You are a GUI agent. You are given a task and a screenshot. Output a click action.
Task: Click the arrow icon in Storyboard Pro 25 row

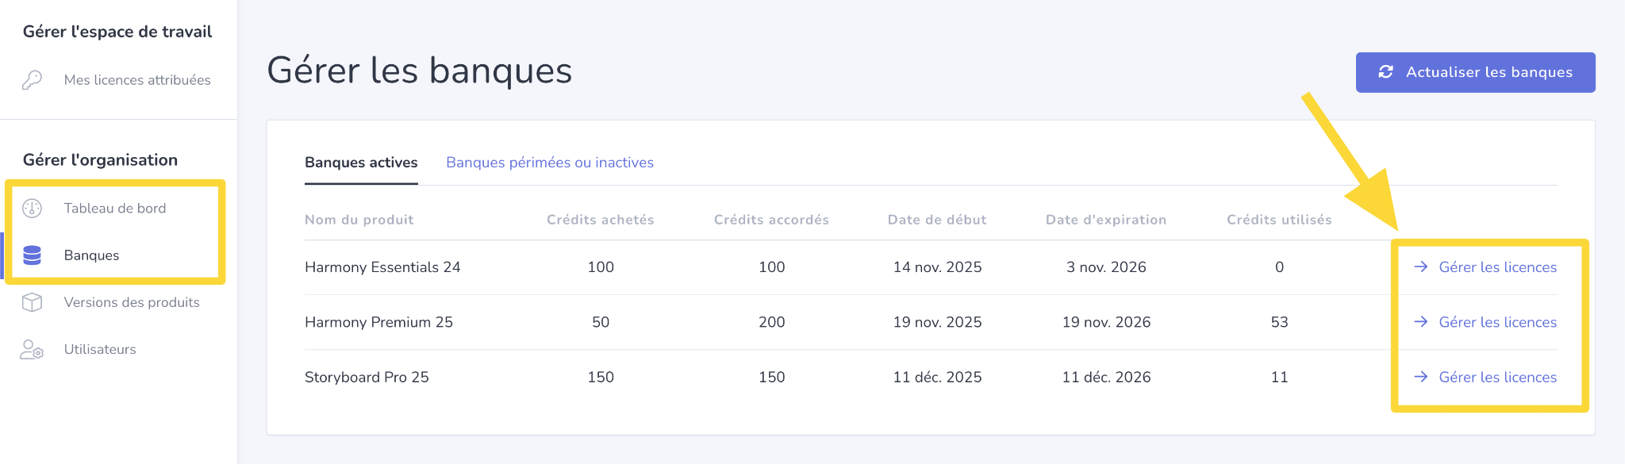1421,377
